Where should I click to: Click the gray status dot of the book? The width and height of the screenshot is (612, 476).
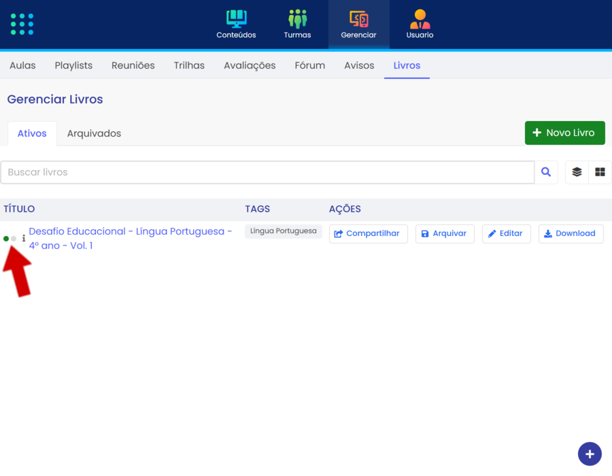pyautogui.click(x=14, y=239)
